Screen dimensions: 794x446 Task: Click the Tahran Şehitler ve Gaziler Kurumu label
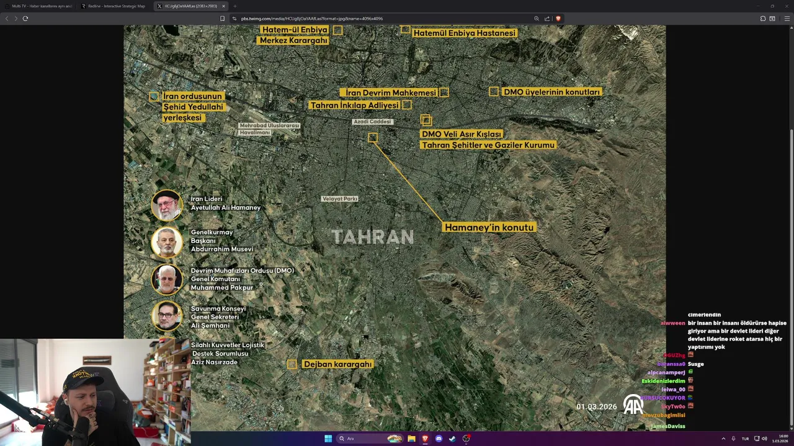(x=488, y=145)
